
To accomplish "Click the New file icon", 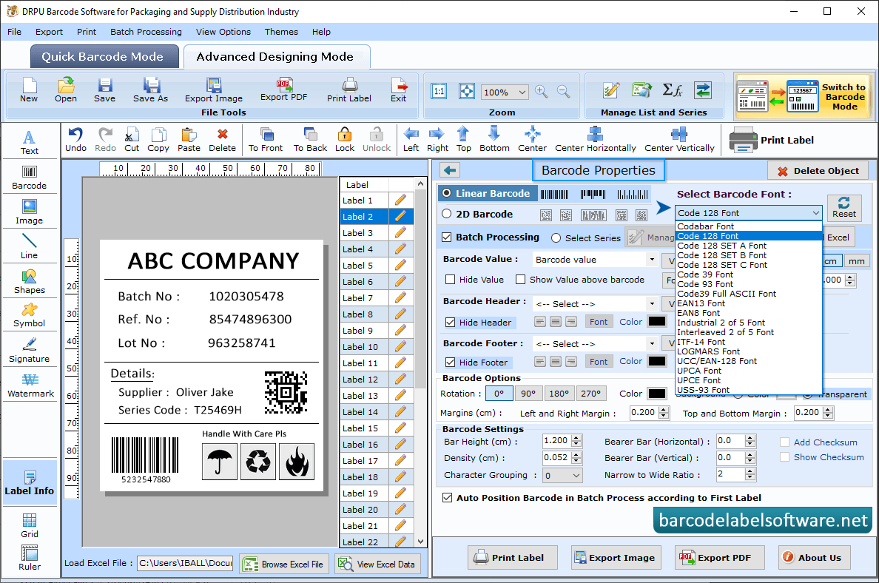I will coord(29,90).
